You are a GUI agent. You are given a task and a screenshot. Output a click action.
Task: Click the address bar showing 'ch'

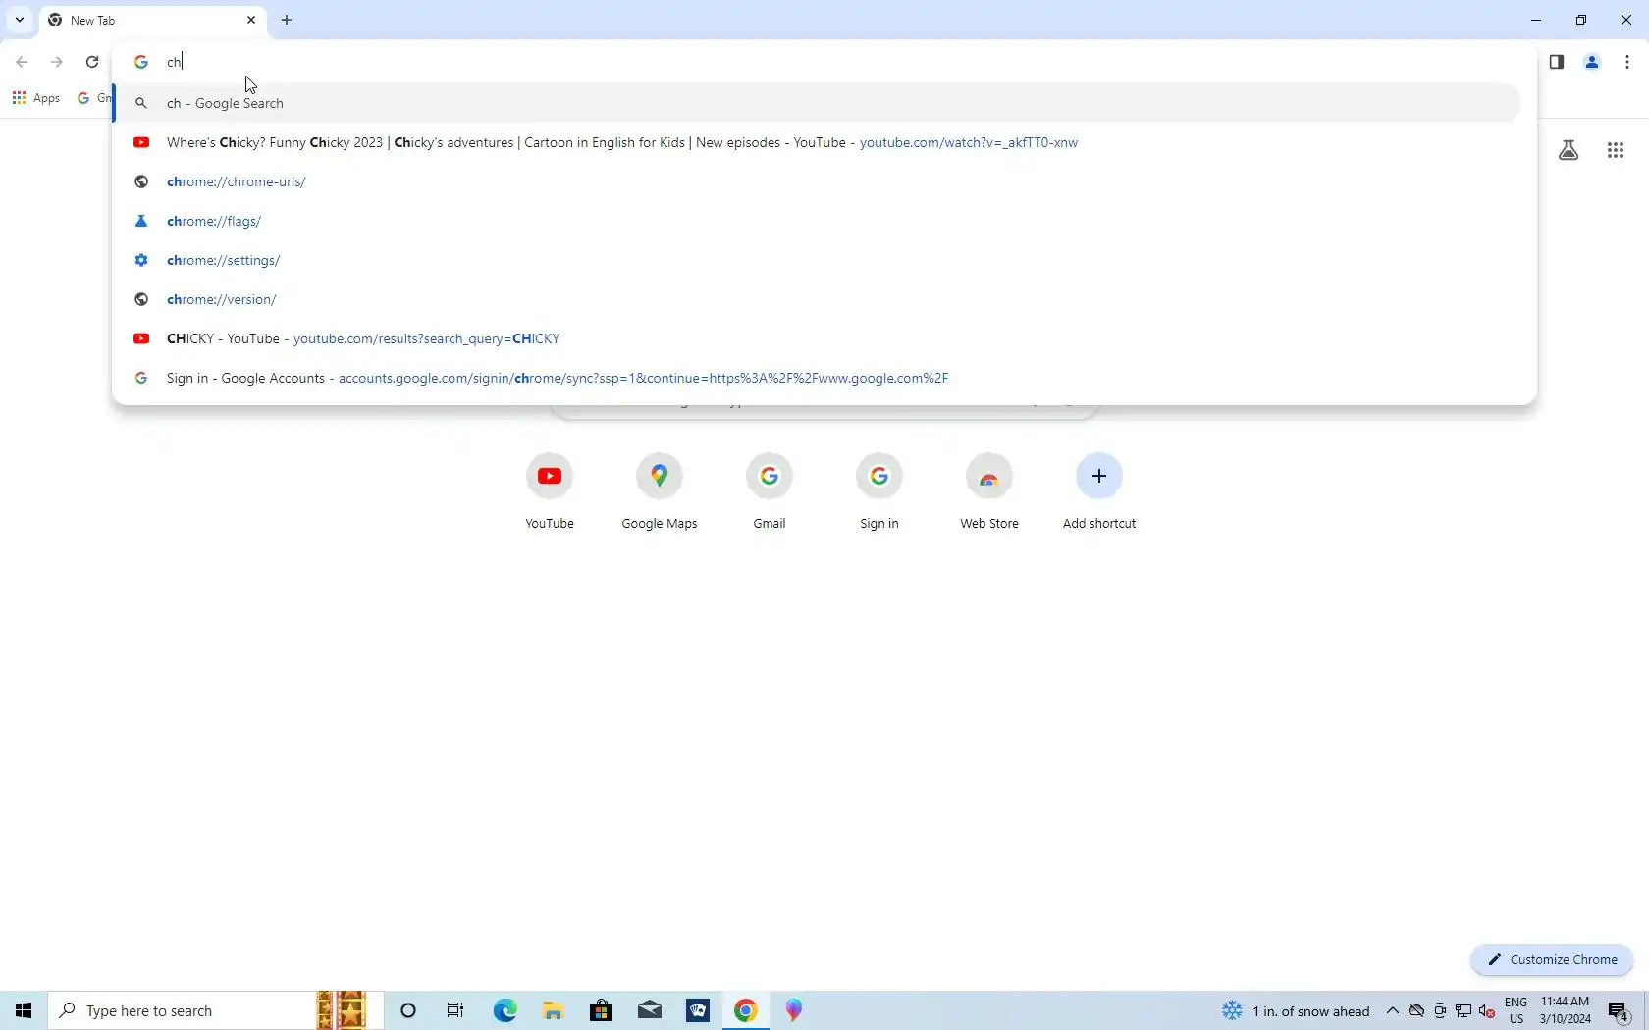coord(824,62)
